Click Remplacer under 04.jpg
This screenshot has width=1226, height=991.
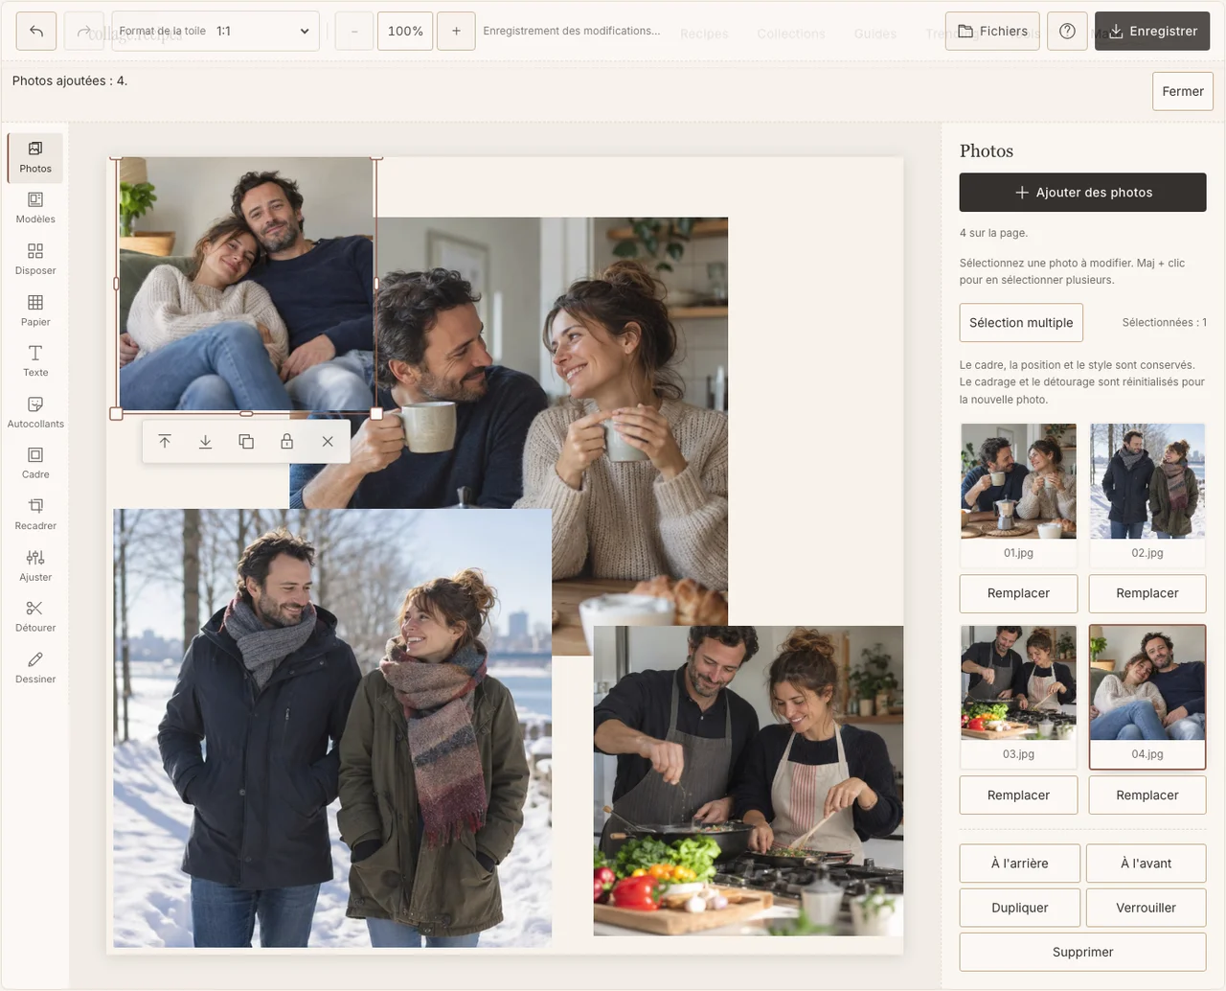[x=1147, y=795]
